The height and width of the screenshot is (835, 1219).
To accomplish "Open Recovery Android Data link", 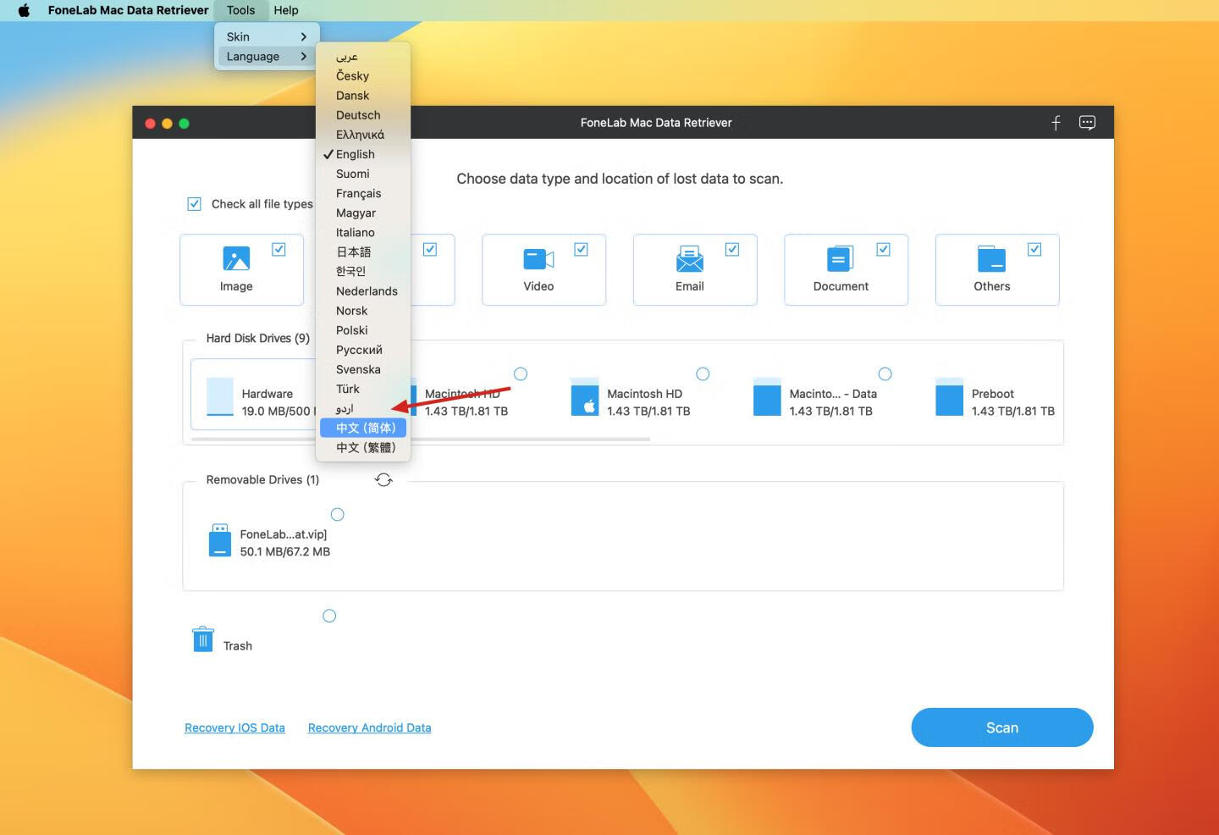I will click(369, 727).
